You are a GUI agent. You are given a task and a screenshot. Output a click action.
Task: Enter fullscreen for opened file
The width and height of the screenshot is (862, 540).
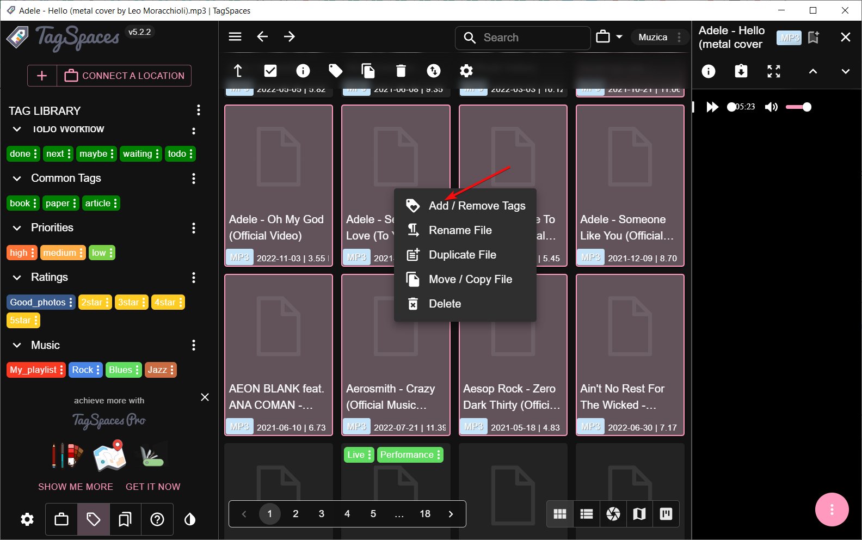(x=774, y=71)
